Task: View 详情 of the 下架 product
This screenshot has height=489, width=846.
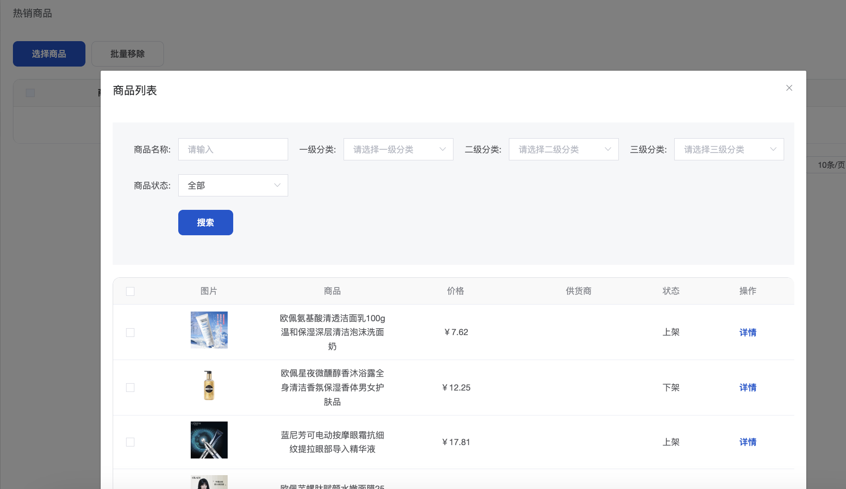Action: pos(748,387)
